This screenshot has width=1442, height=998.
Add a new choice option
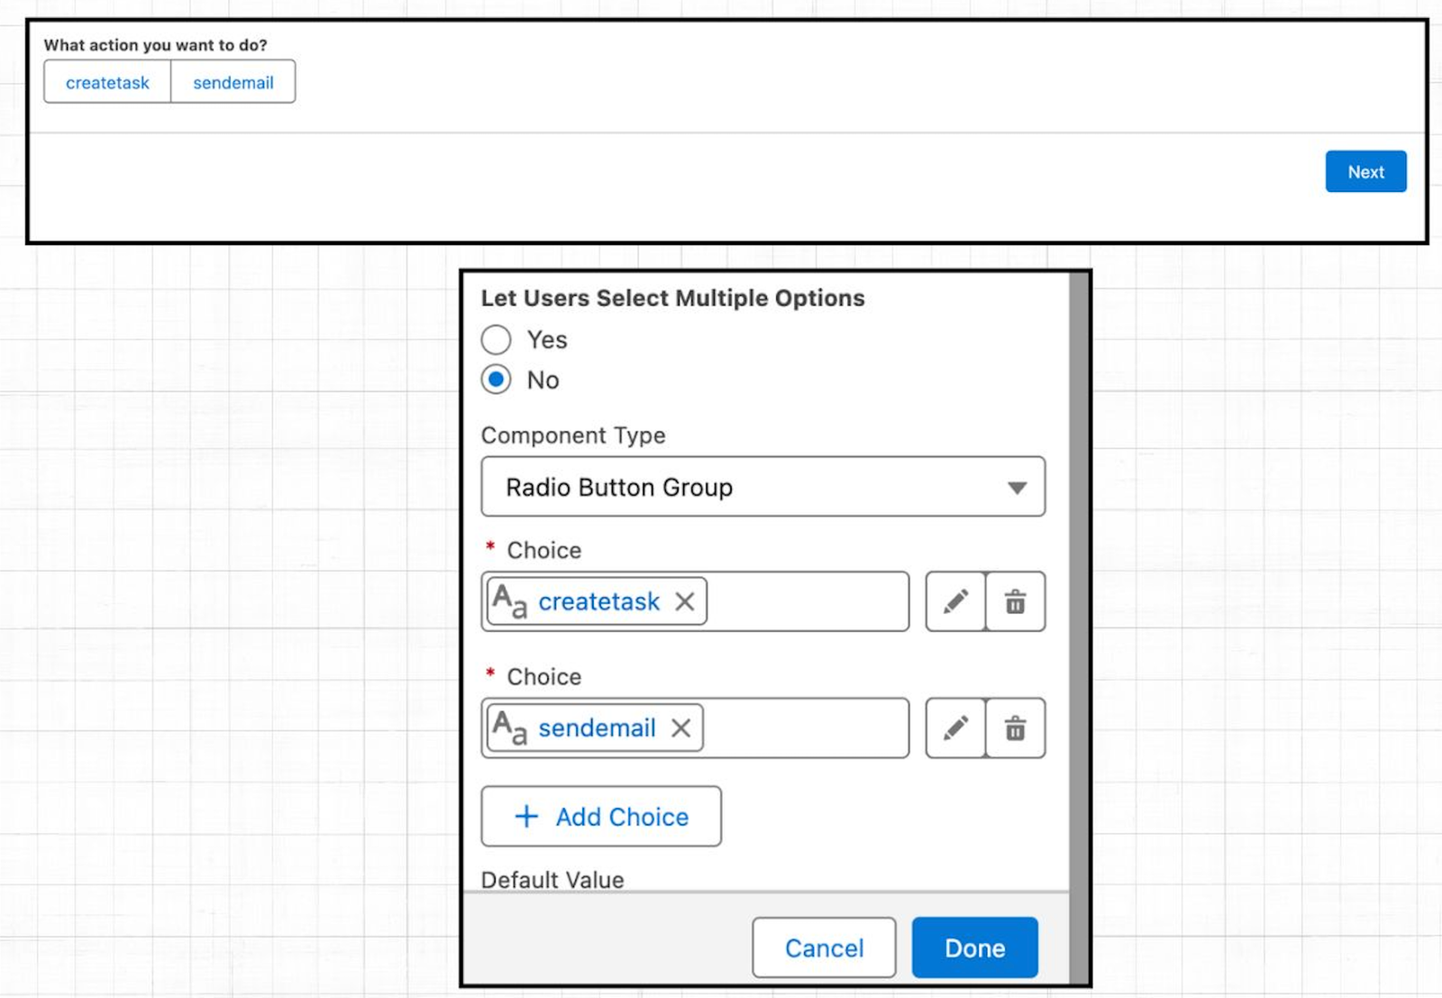(x=600, y=817)
